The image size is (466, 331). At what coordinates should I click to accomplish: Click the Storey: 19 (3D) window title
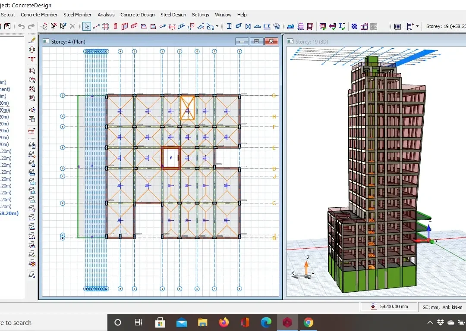[312, 41]
